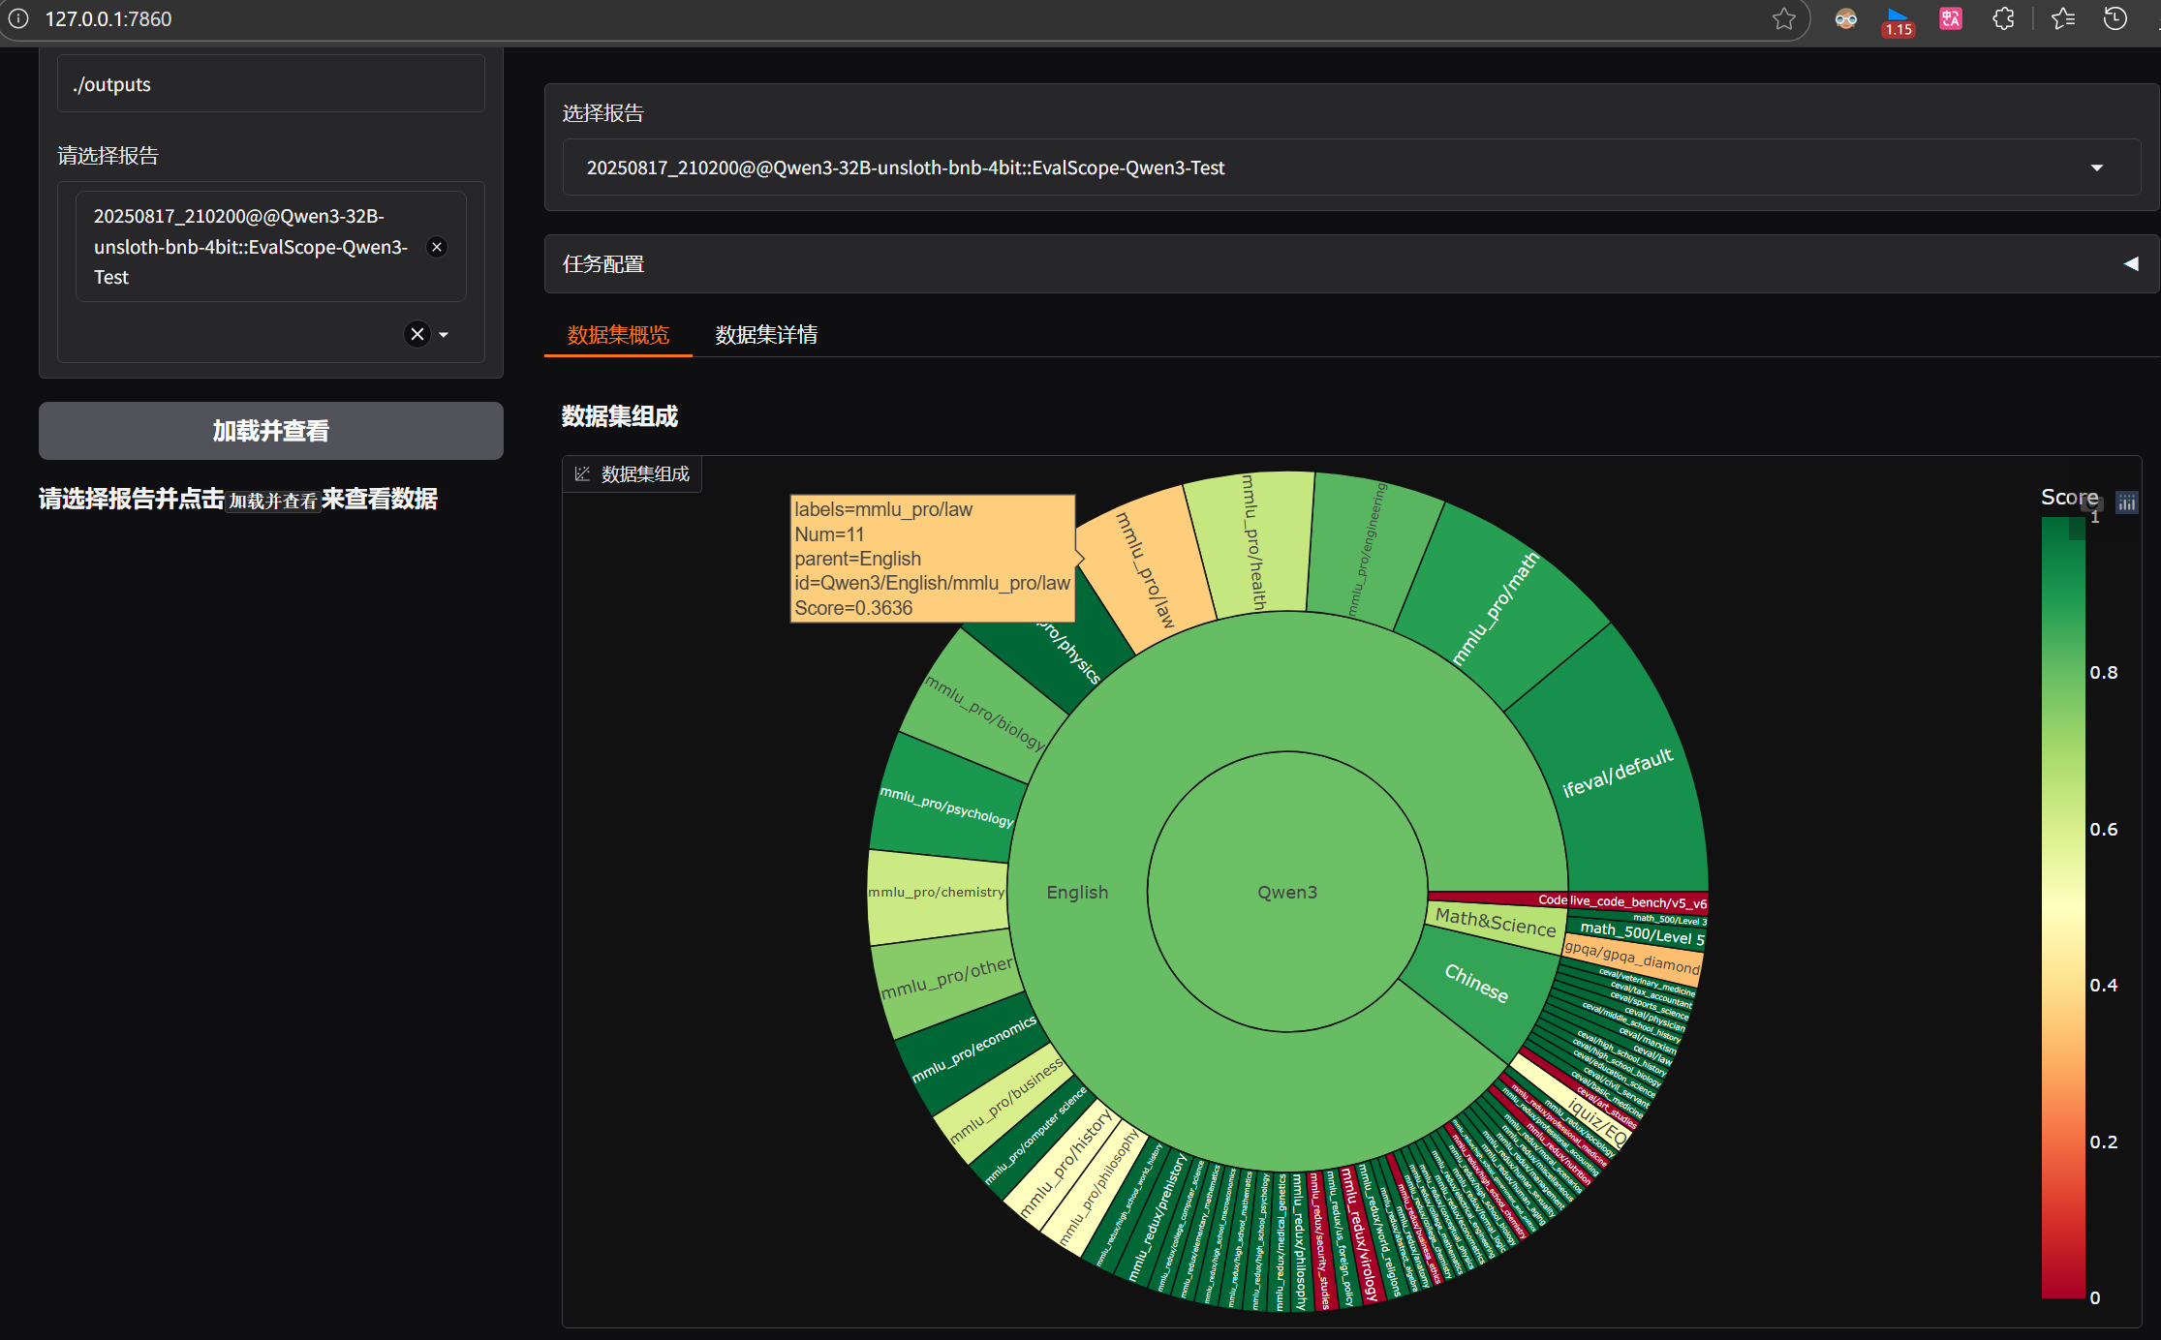
Task: Expand the 任务配置 accordion
Action: point(1351,263)
